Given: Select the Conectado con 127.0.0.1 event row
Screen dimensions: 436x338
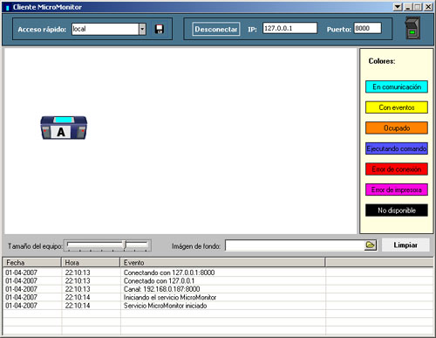Looking at the screenshot, I should click(x=218, y=280).
